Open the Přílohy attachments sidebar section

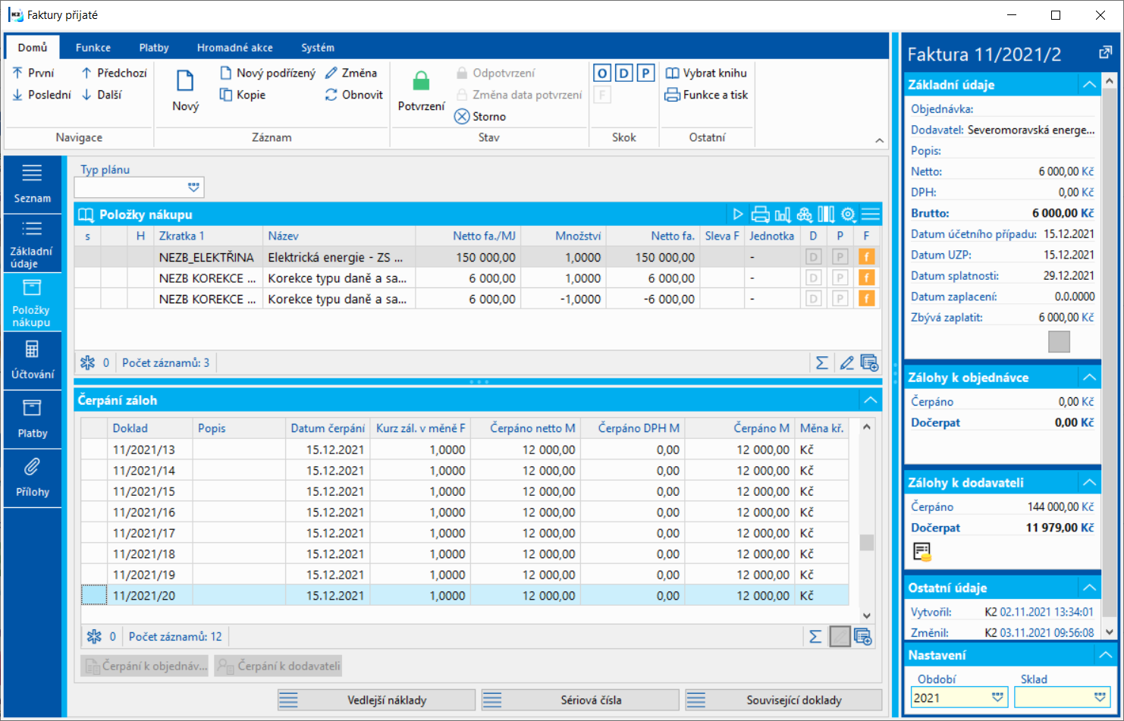pos(33,478)
